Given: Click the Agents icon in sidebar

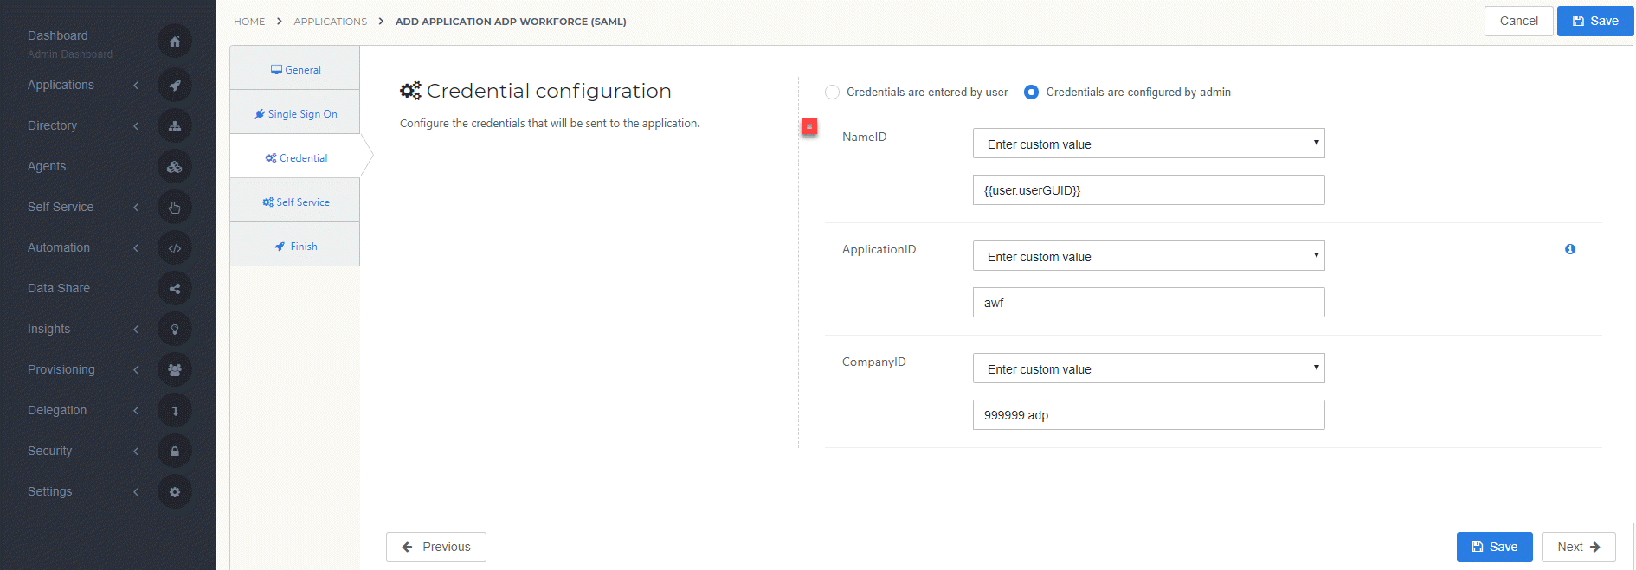Looking at the screenshot, I should [x=175, y=167].
